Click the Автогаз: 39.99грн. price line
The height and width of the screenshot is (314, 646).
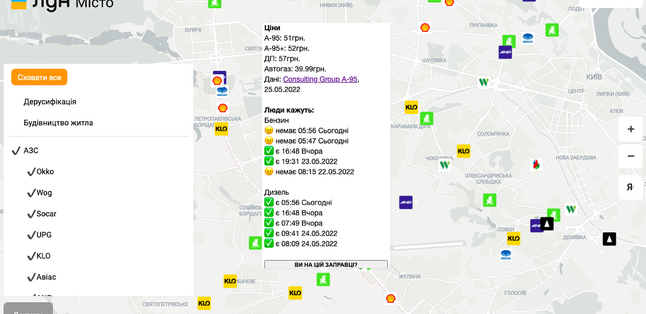click(295, 69)
